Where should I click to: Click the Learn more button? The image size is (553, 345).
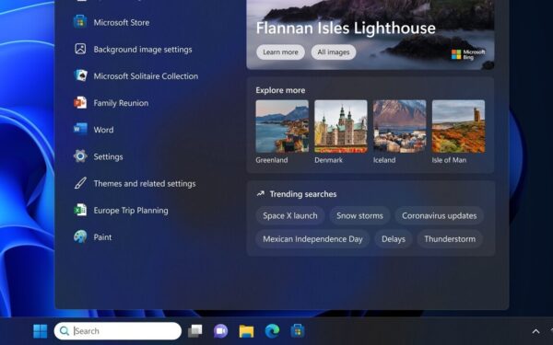pyautogui.click(x=280, y=52)
